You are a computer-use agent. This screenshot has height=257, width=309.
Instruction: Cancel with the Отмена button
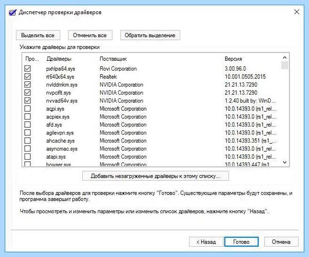pos(281,242)
